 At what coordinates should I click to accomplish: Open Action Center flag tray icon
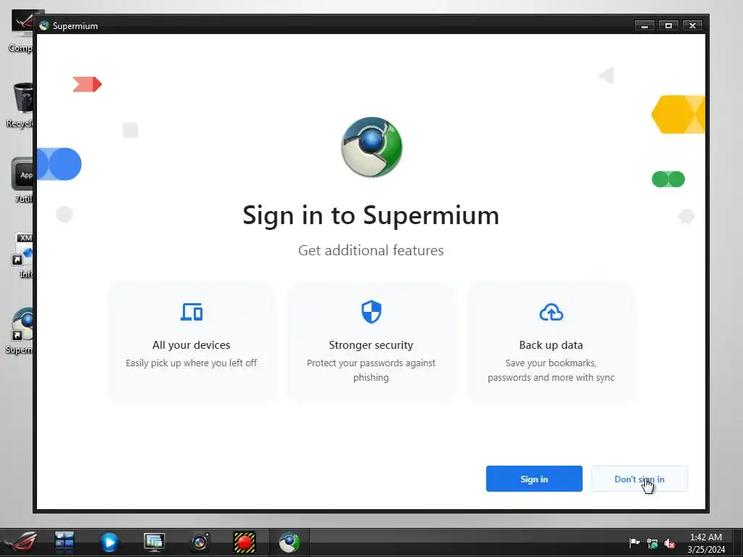point(634,542)
